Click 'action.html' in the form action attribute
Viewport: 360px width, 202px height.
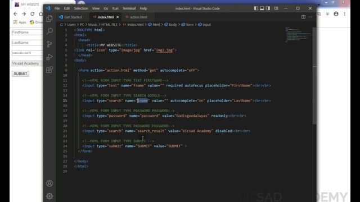(x=119, y=70)
